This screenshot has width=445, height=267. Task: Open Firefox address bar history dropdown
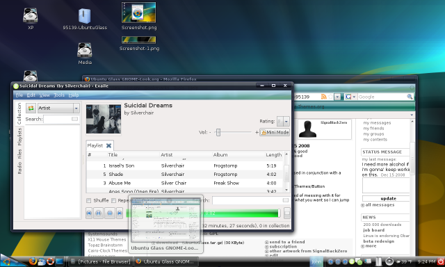click(337, 97)
